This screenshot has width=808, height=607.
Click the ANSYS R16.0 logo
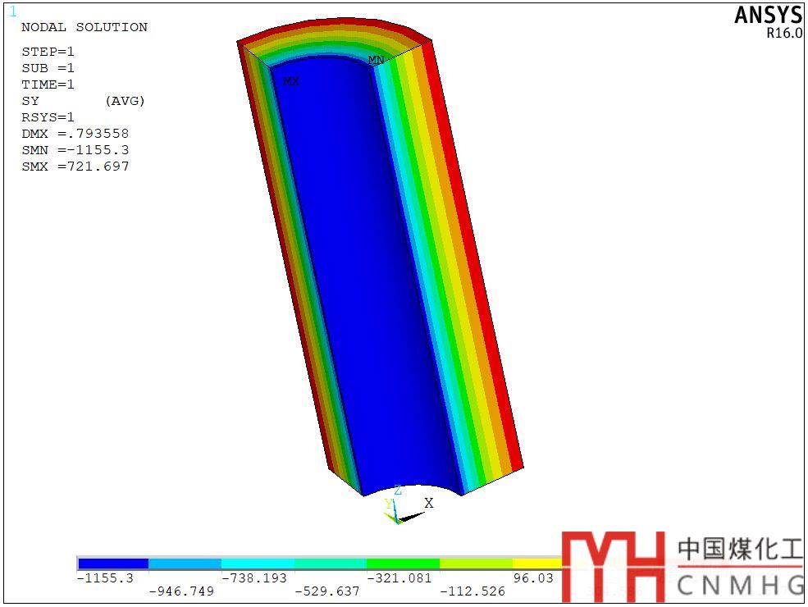[x=769, y=22]
